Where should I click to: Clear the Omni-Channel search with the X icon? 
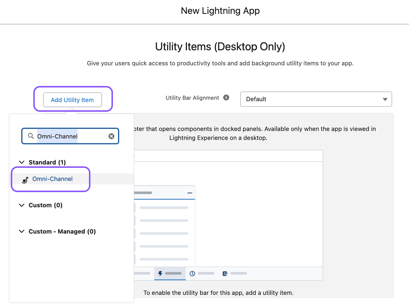click(111, 136)
